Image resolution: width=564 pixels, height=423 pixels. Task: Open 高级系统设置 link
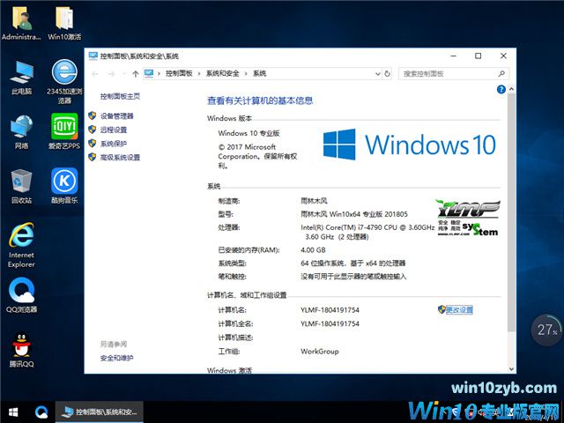tap(120, 157)
